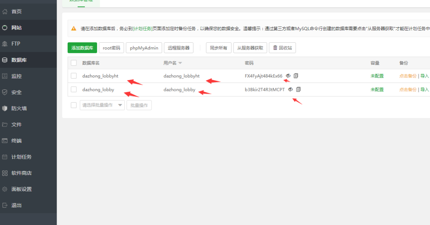Open 首页 in the sidebar
430x225 pixels.
point(16,11)
